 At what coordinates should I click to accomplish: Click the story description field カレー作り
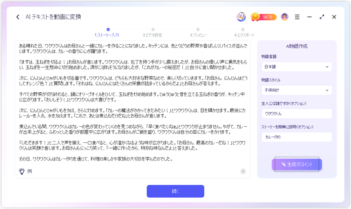point(296,137)
